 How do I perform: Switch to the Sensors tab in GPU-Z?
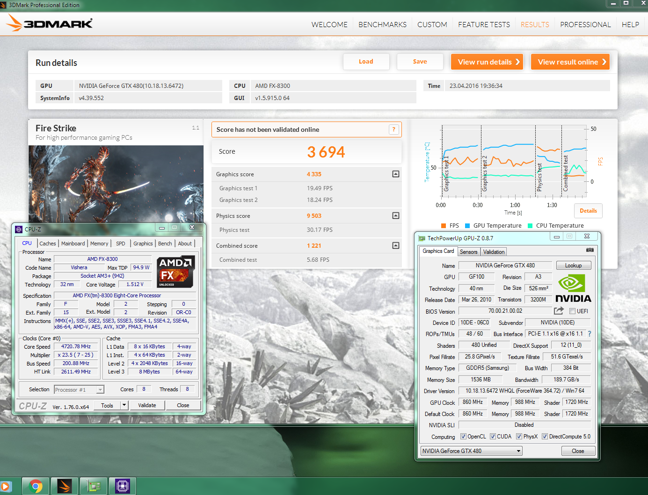[x=469, y=252]
